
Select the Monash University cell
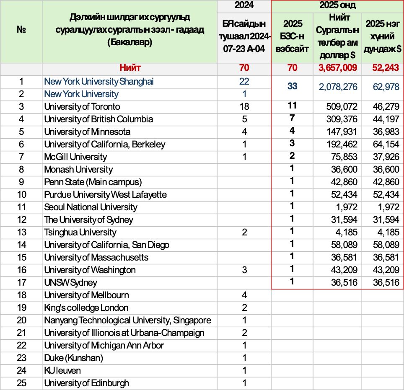79,170
